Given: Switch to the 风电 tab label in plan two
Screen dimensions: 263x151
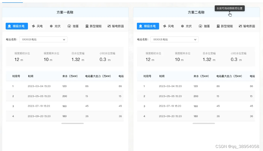Looking at the screenshot, I should [171, 26].
